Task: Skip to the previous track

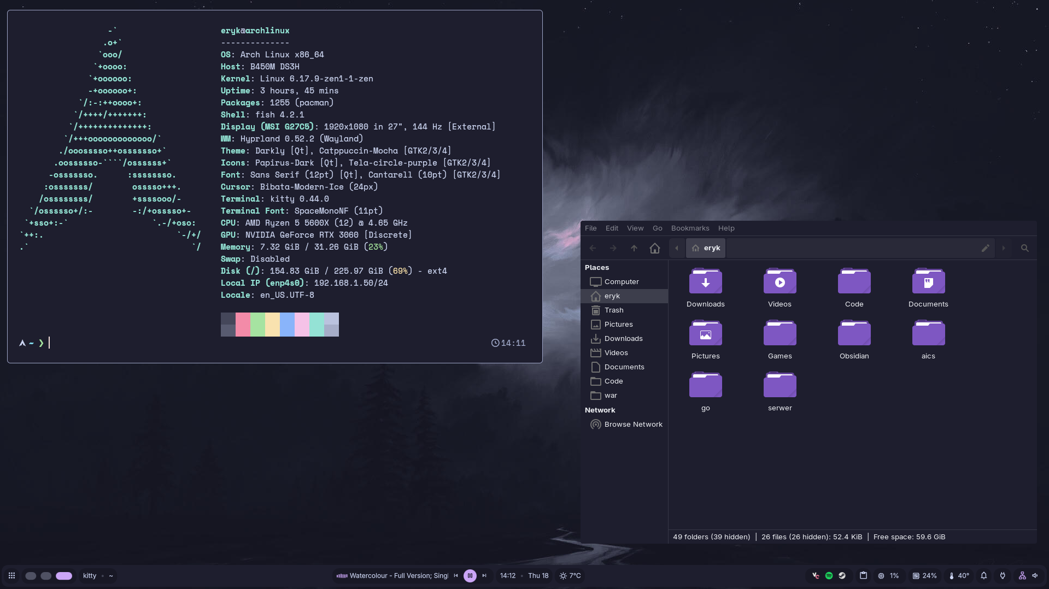Action: tap(456, 575)
